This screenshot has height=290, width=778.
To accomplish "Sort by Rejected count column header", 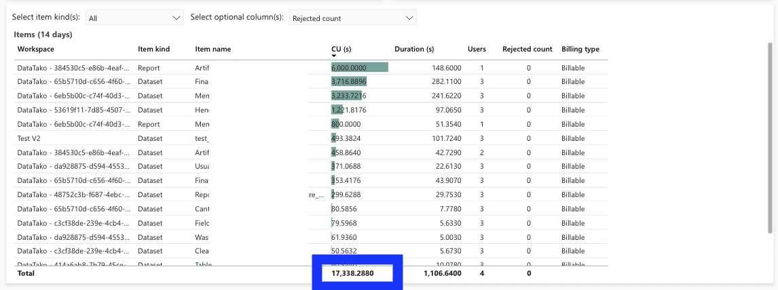I will coord(527,49).
